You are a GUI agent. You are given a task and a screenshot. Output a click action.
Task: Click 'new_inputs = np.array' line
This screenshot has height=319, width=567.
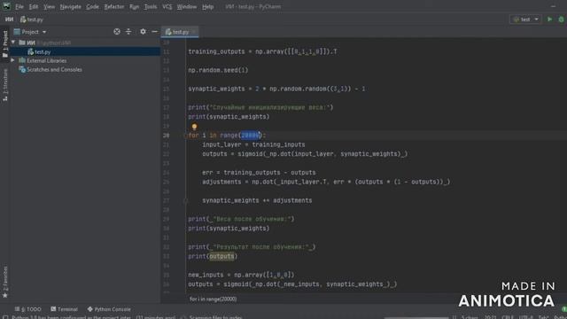pyautogui.click(x=241, y=275)
